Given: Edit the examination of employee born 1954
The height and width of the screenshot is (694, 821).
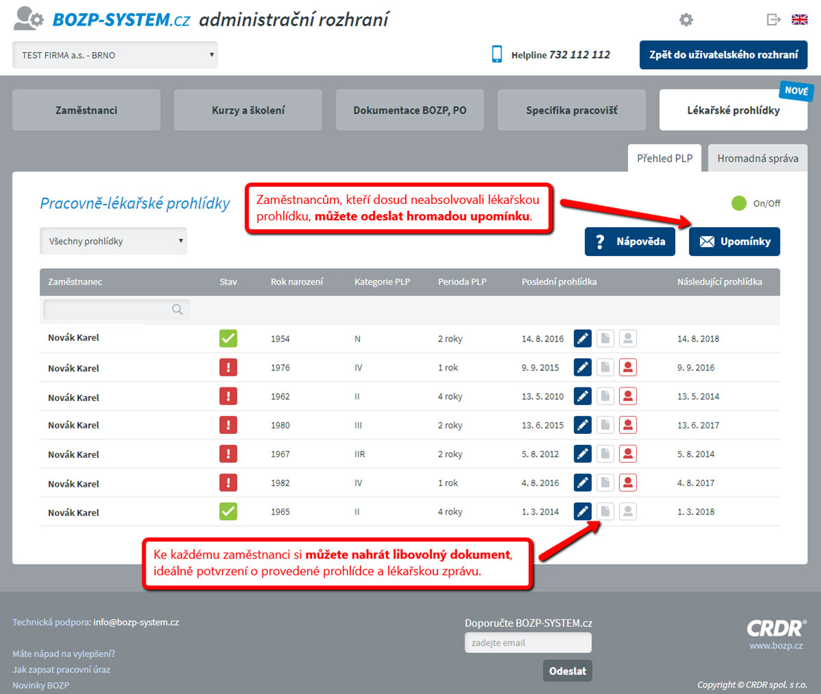Looking at the screenshot, I should point(582,338).
